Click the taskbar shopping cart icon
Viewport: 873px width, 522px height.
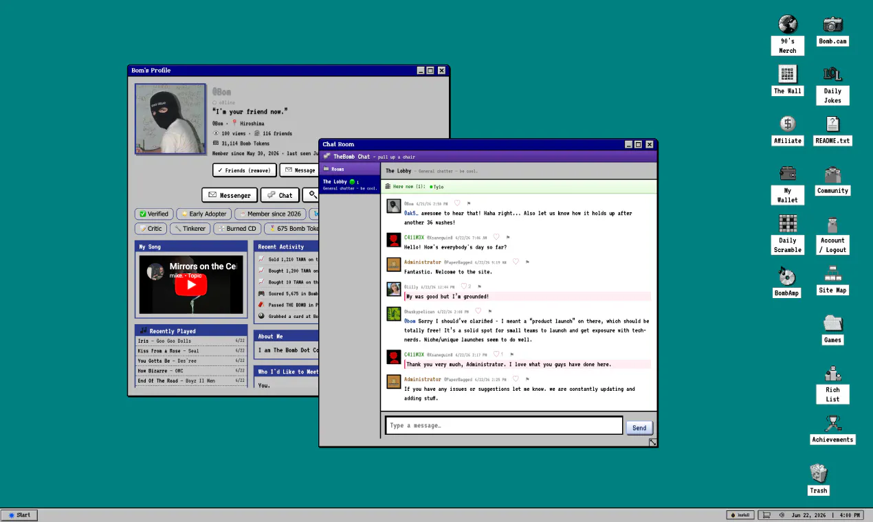point(766,515)
